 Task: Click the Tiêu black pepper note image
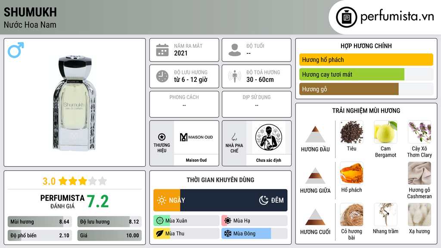tap(351, 132)
